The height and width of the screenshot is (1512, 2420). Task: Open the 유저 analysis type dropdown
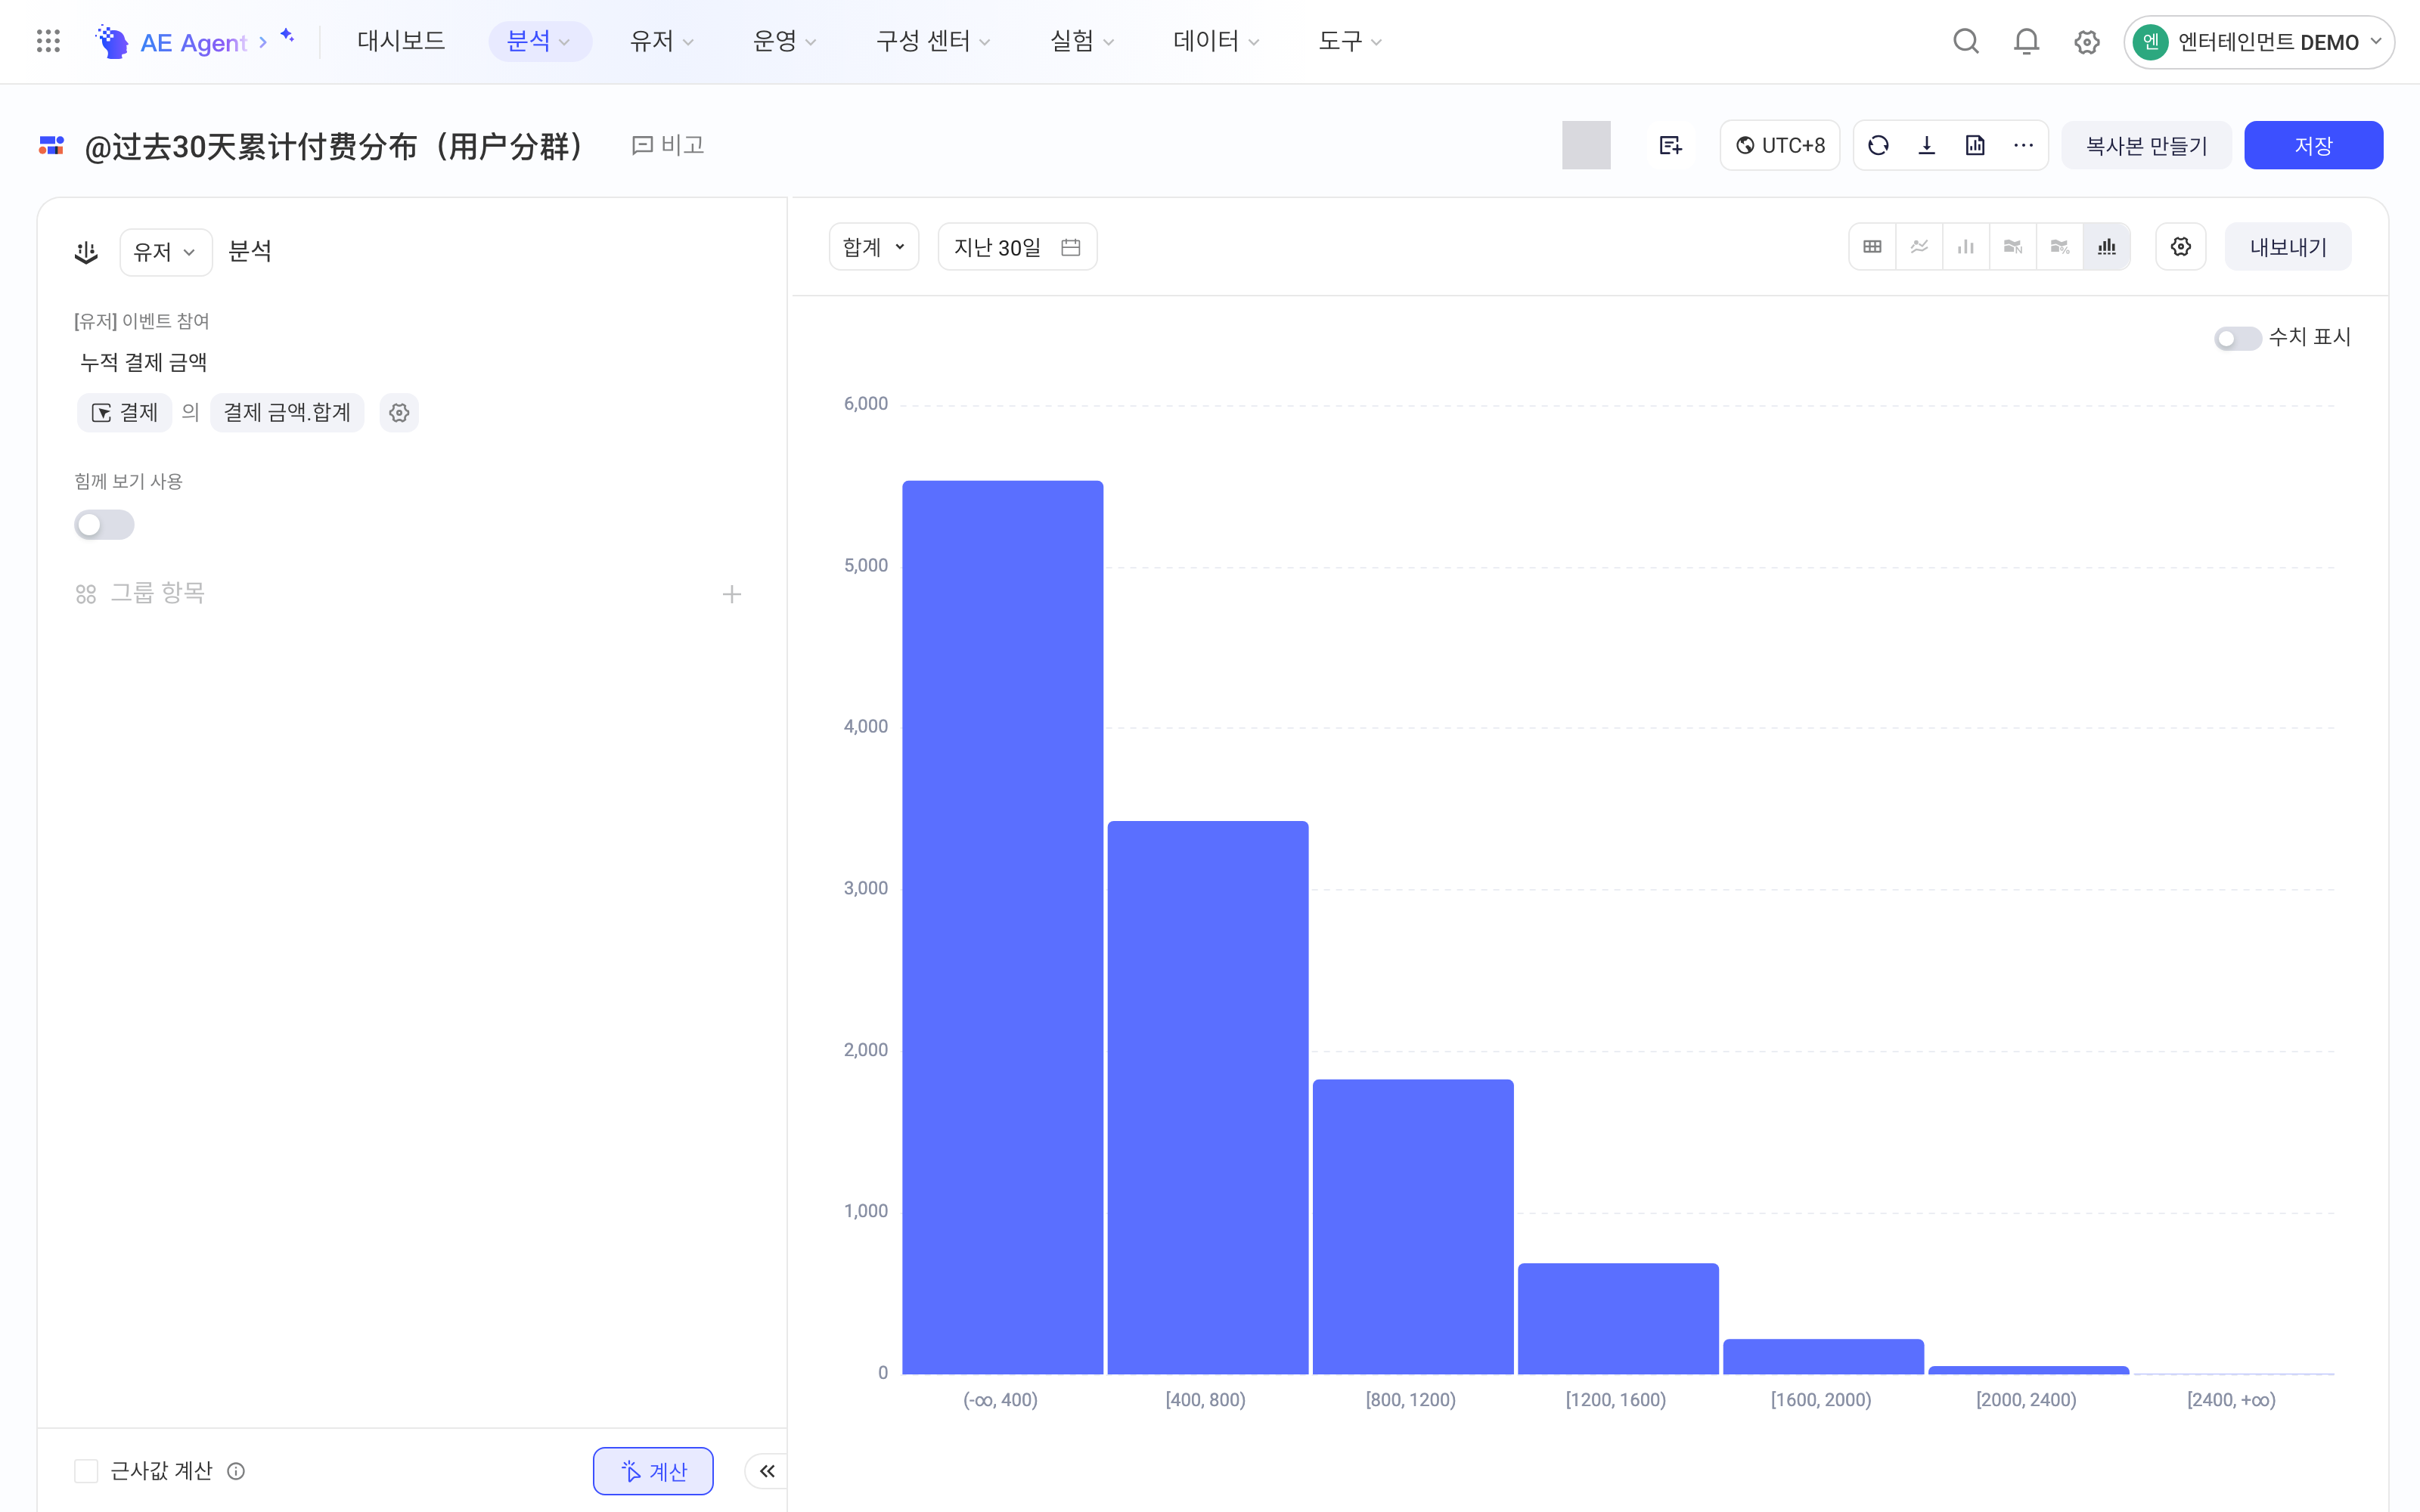coord(165,252)
